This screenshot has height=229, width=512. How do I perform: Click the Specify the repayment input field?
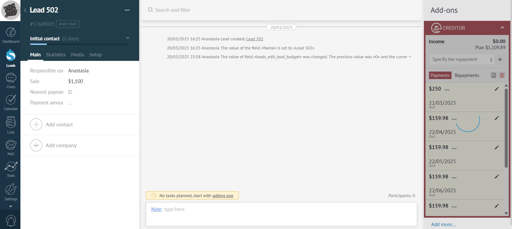[458, 60]
